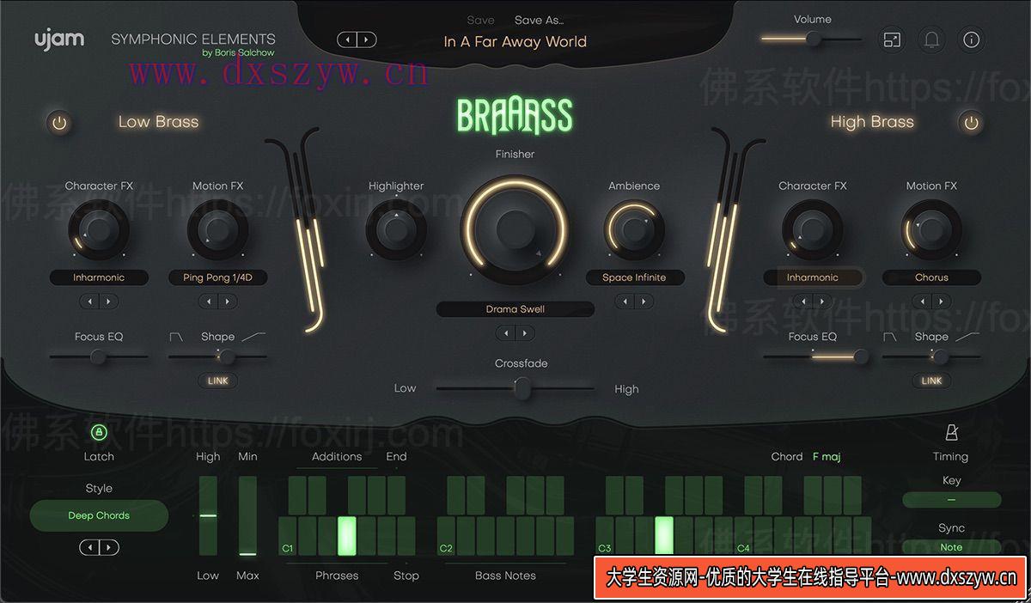Open the Space Infinite ambience selector

pos(634,277)
